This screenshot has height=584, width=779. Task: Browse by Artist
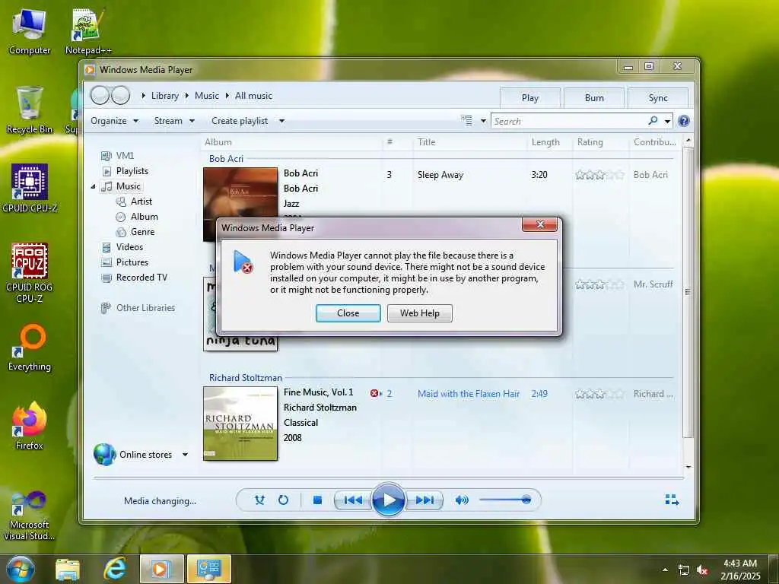coord(134,201)
